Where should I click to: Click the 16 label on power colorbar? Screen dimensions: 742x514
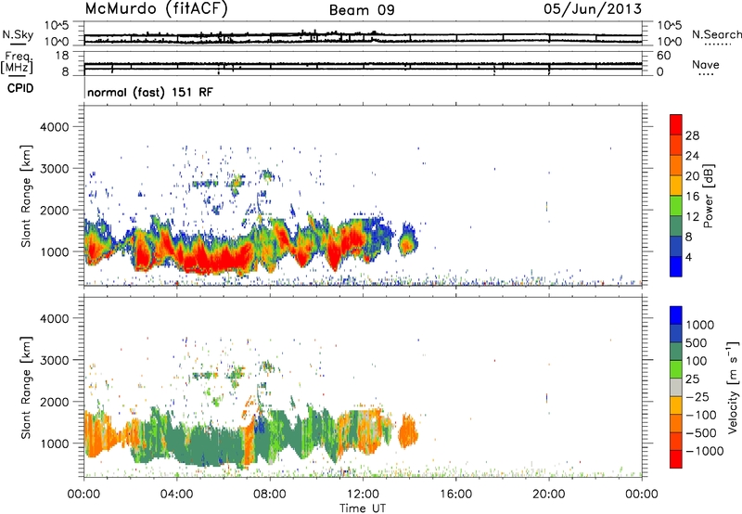692,197
